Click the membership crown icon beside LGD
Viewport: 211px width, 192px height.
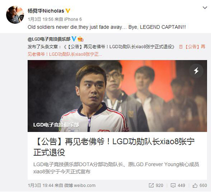click(x=81, y=39)
